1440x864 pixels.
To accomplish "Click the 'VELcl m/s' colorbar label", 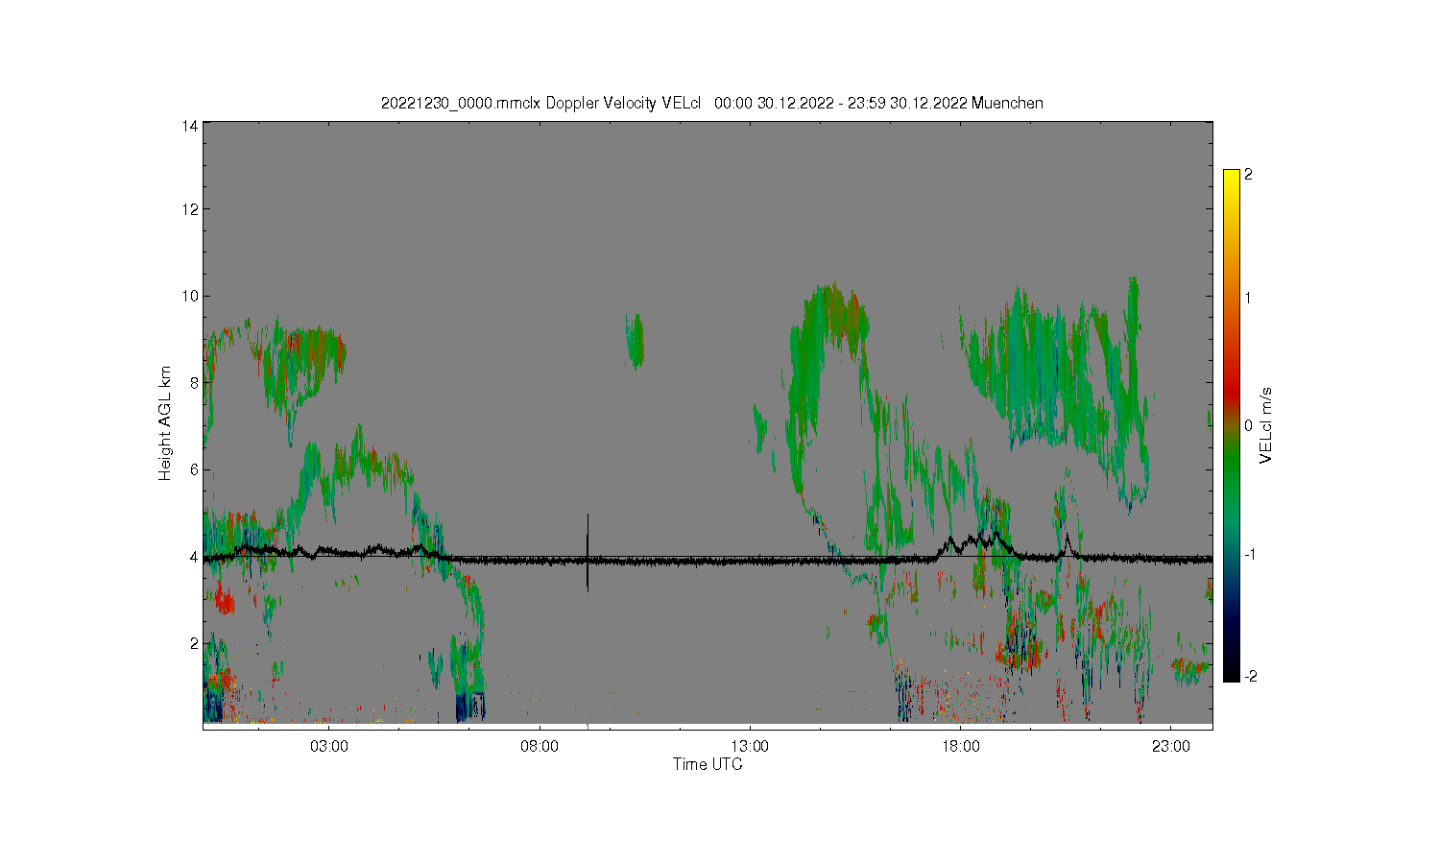I will pyautogui.click(x=1266, y=424).
